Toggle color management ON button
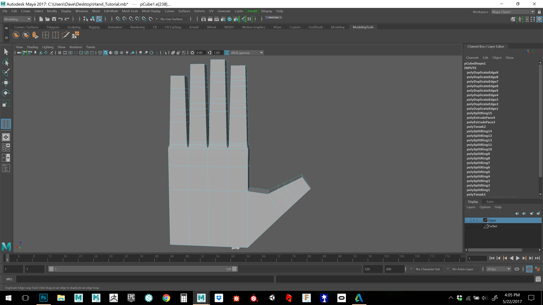 click(227, 53)
